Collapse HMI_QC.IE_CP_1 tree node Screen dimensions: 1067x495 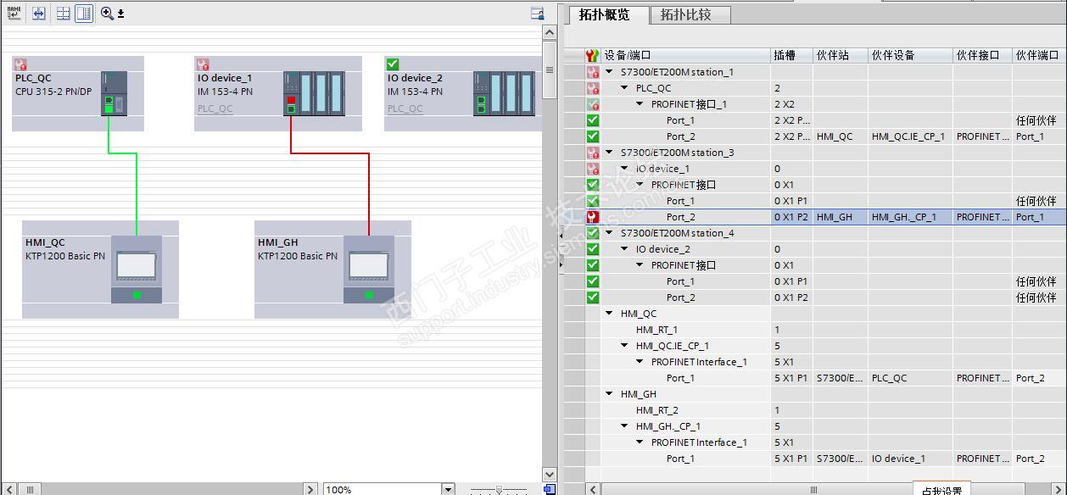[625, 346]
